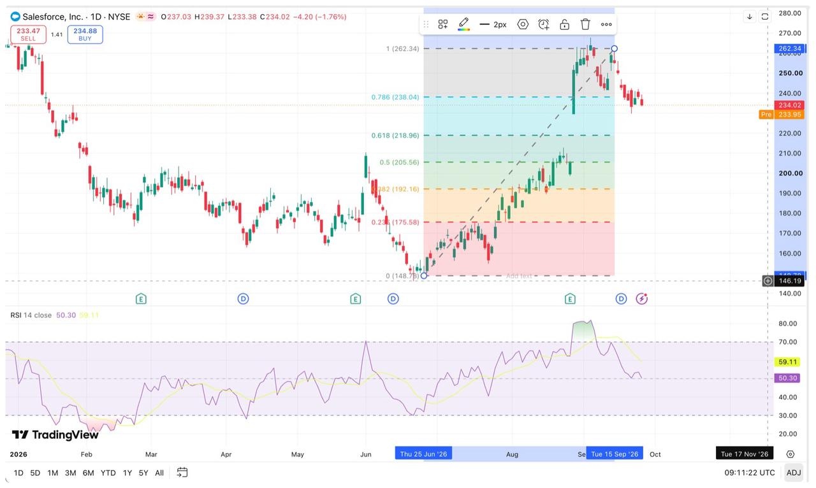Select the 3M time range
Screen dimensions: 816x488
pos(70,473)
